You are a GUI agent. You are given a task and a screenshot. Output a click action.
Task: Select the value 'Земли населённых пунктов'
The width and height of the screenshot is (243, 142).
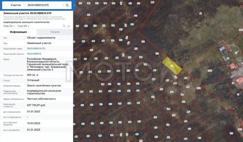[44, 85]
